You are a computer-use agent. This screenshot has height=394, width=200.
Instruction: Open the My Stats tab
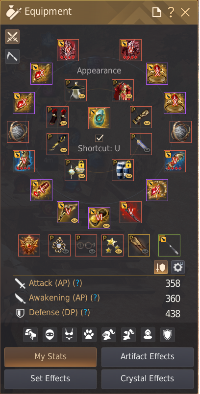[x=50, y=357]
